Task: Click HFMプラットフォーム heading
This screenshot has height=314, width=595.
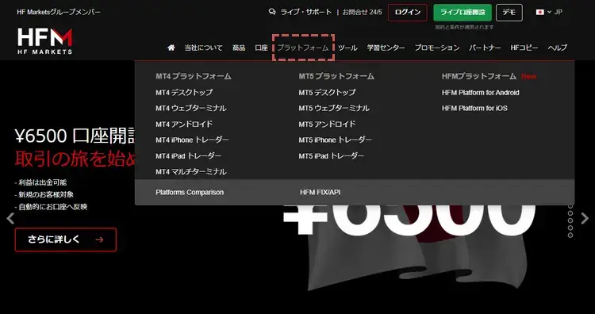Action: pyautogui.click(x=479, y=76)
